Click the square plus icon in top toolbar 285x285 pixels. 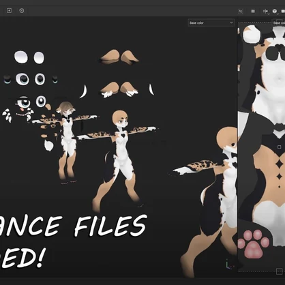point(9,10)
